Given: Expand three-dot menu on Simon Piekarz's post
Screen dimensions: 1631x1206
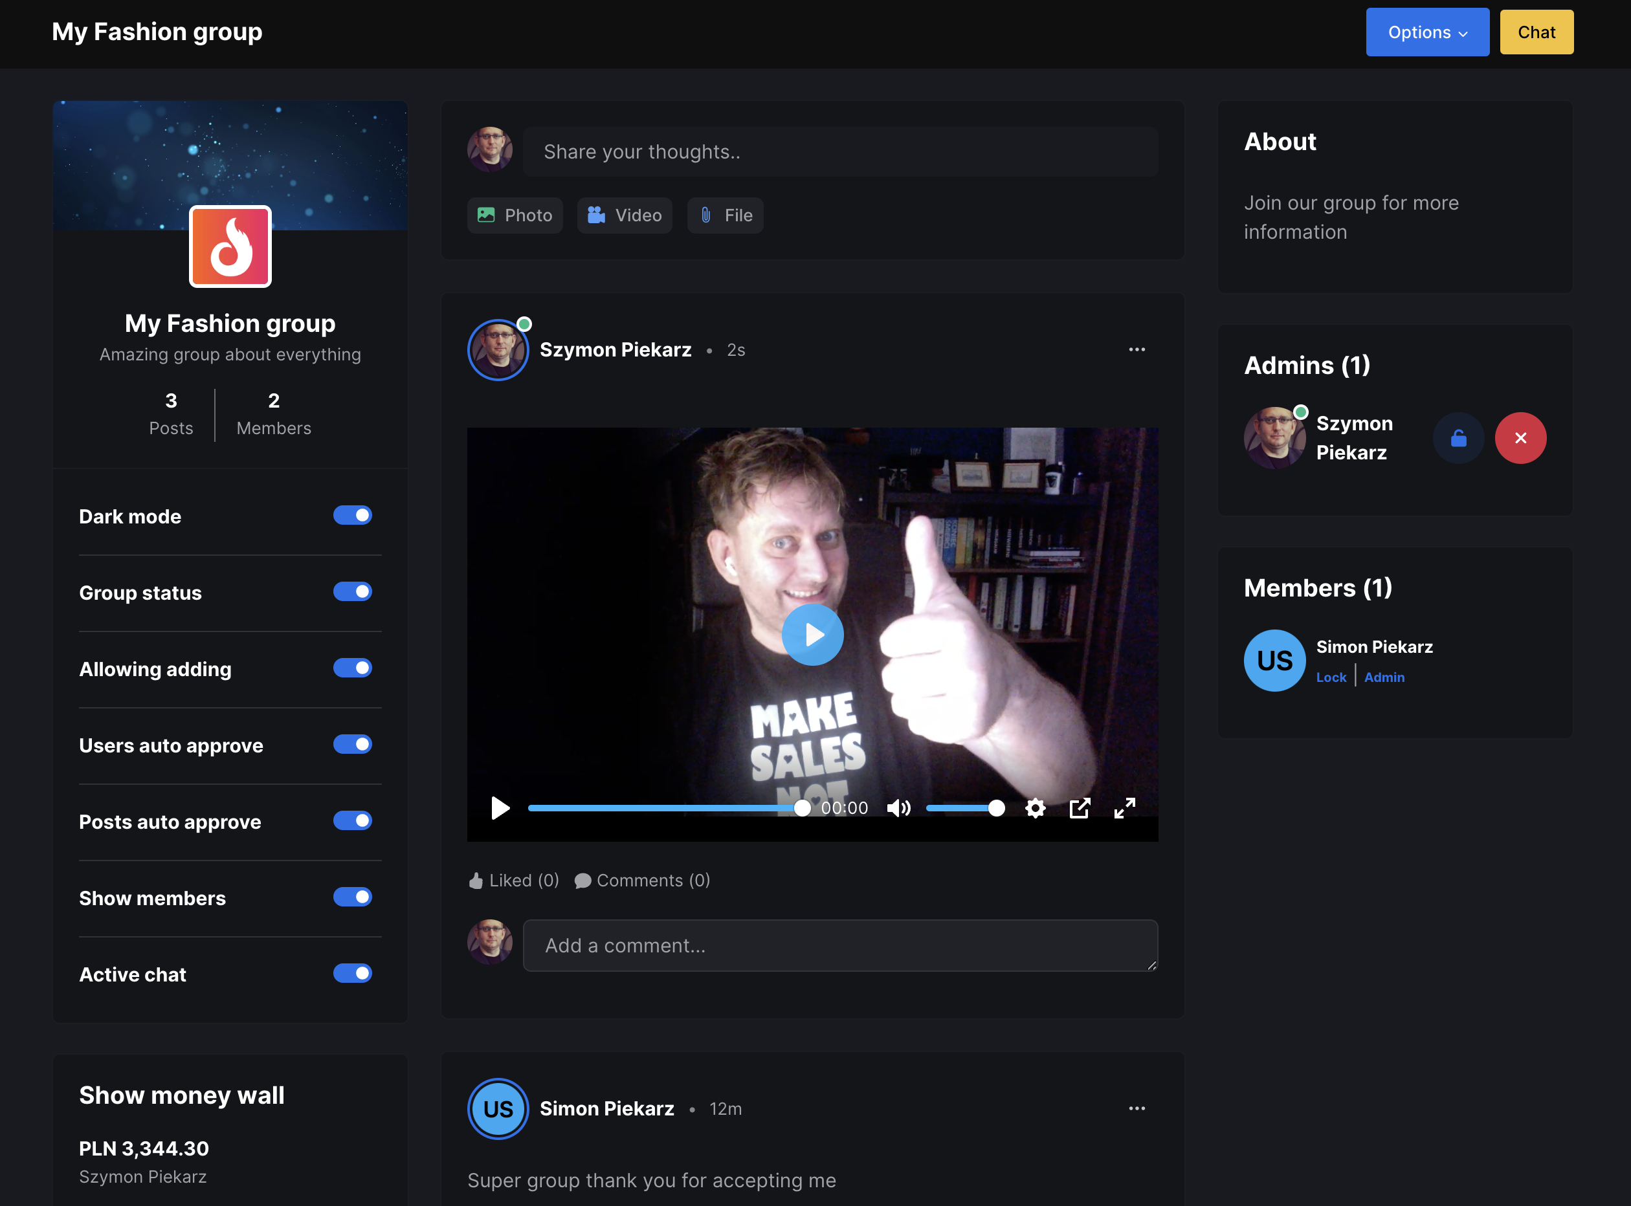Looking at the screenshot, I should coord(1136,1108).
